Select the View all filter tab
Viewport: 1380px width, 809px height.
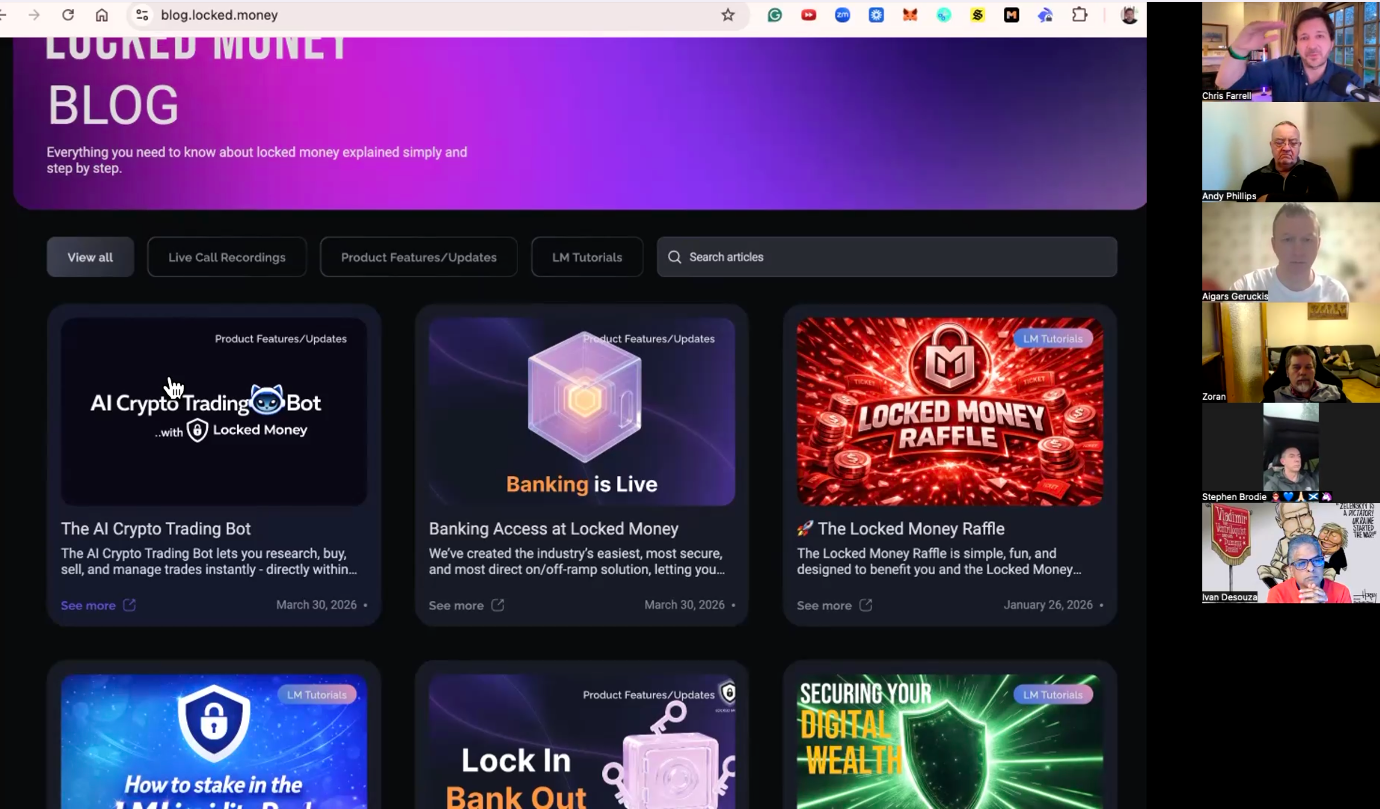tap(90, 257)
